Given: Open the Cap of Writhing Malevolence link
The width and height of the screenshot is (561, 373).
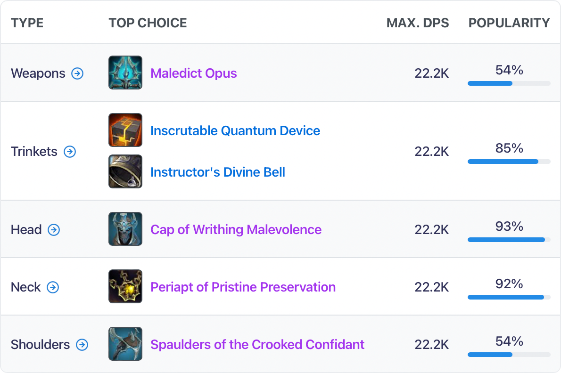Looking at the screenshot, I should 236,230.
